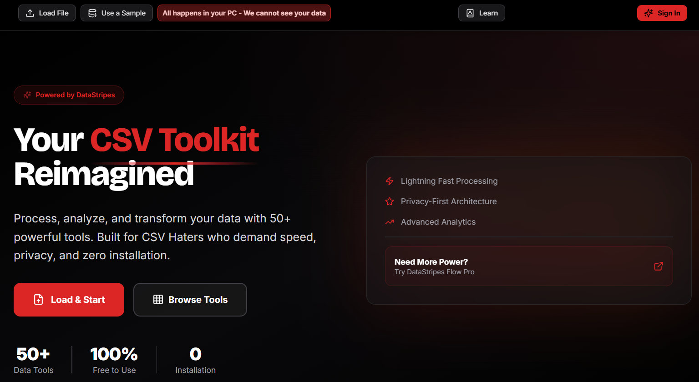Click the database icon in Use a Sample
699x382 pixels.
point(92,13)
